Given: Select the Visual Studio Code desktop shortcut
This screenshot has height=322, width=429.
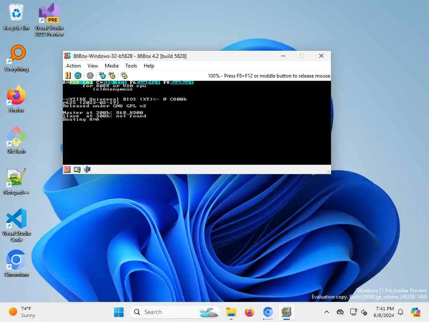Looking at the screenshot, I should 16,225.
